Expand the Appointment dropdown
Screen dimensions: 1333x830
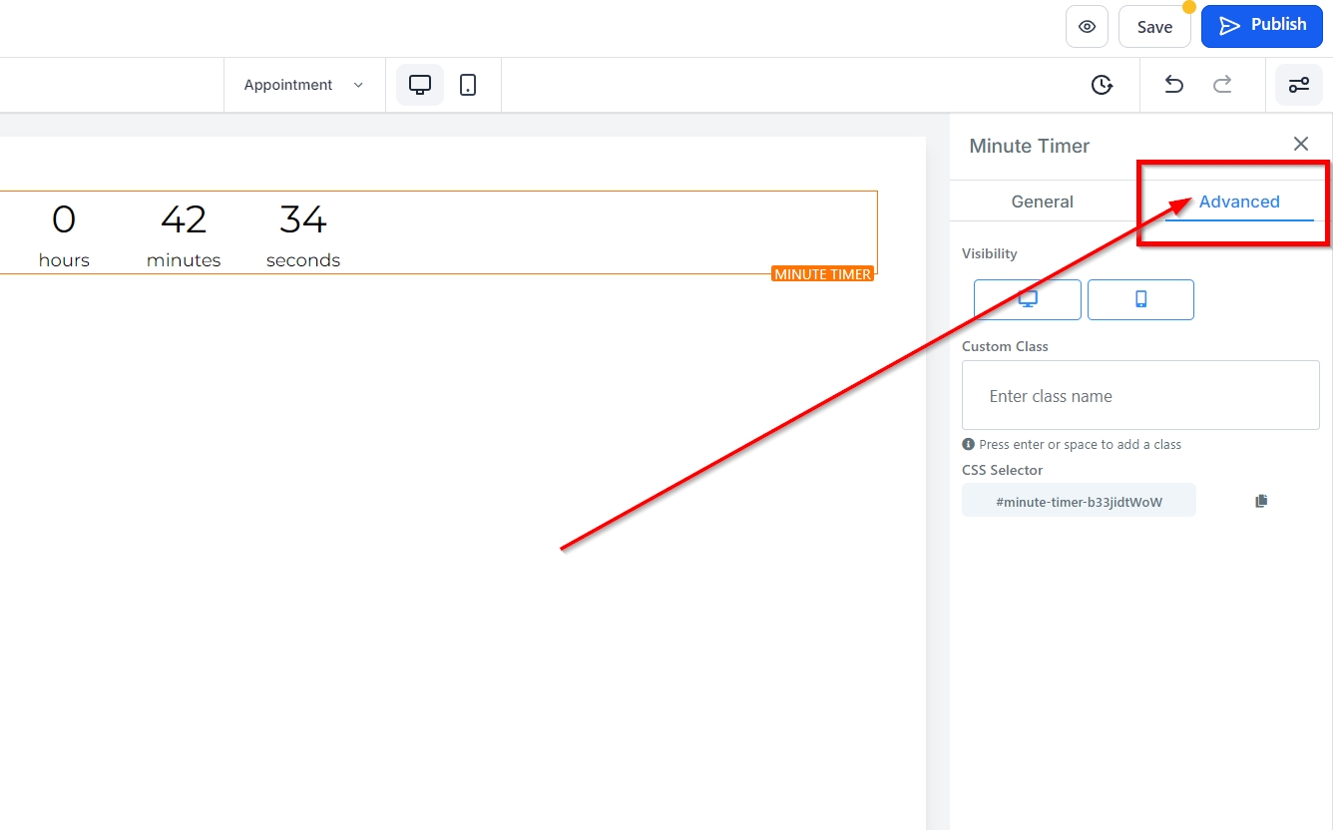coord(303,85)
